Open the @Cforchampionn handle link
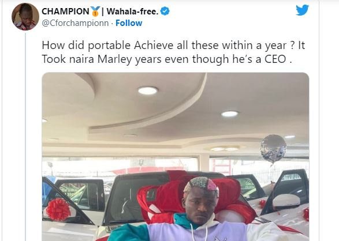 75,23
